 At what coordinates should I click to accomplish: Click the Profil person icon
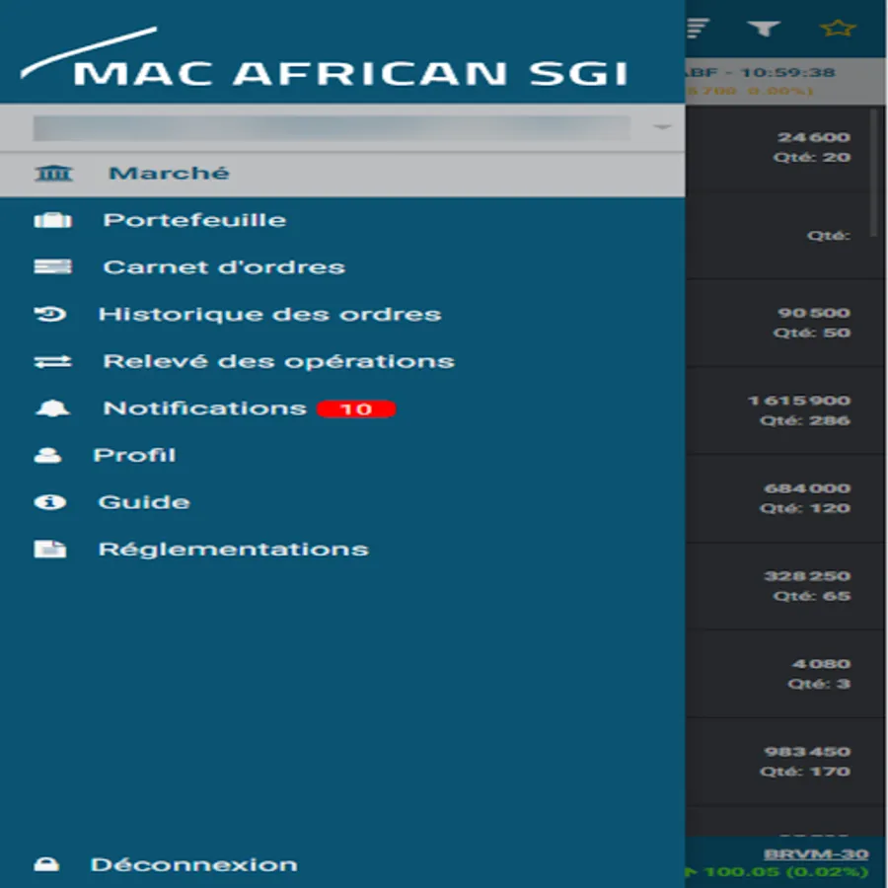click(x=48, y=455)
